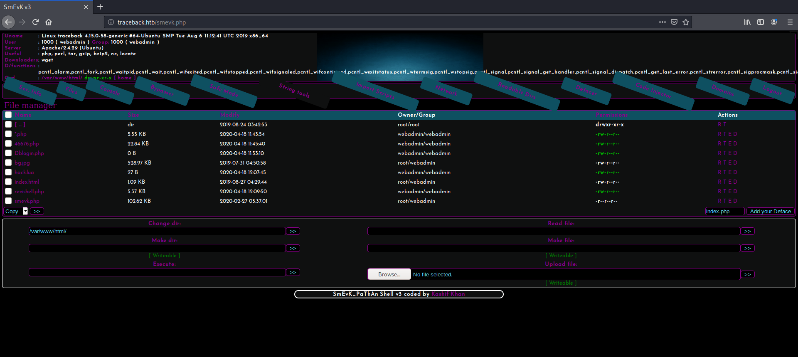Open the Firefox library icon

(x=747, y=22)
